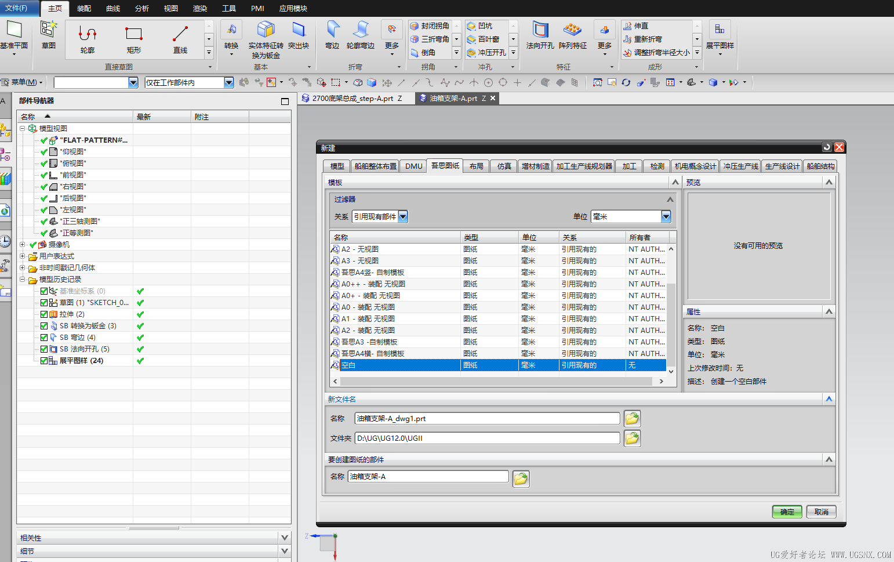Click 调整折弯半径大小 tool

pyautogui.click(x=657, y=53)
